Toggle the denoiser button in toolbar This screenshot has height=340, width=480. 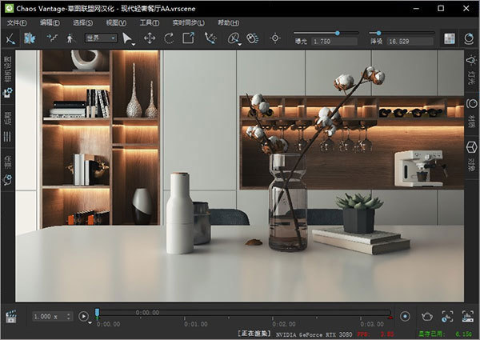point(449,38)
